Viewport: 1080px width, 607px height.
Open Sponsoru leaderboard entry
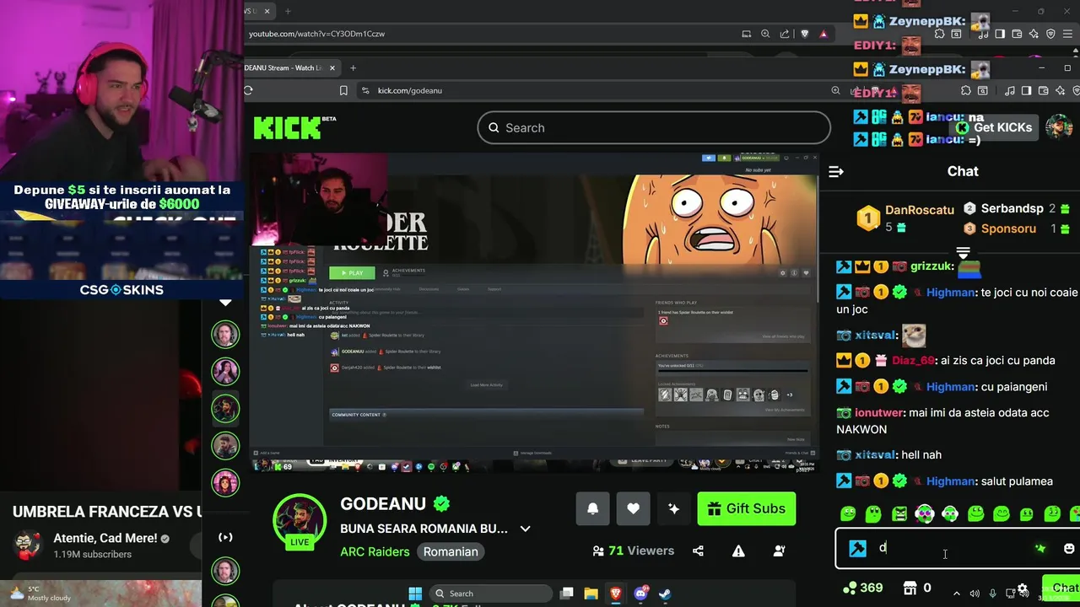click(1017, 228)
